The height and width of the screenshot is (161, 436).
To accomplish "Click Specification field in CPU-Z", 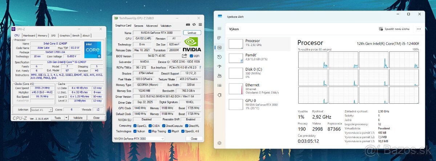I will pos(67,62).
